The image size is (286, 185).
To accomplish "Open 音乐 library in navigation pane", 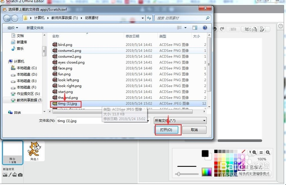I will pos(17,48).
